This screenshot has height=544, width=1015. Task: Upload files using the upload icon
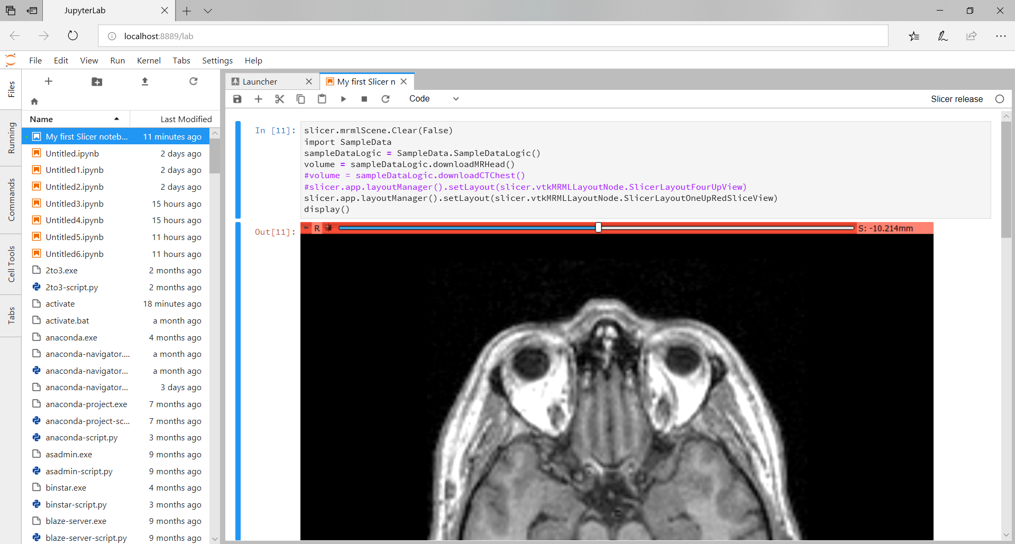[145, 81]
